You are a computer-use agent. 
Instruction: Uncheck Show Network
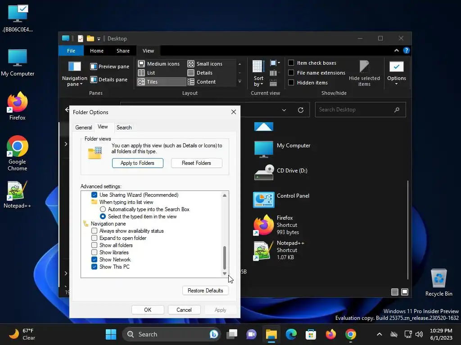pos(95,260)
